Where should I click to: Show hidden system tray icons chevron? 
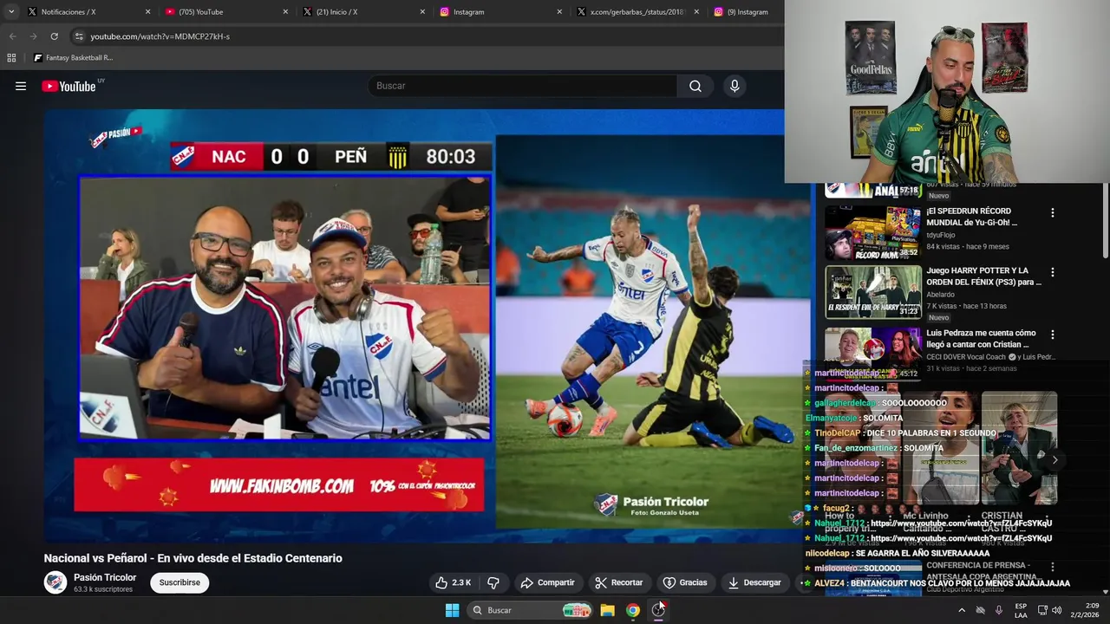[961, 610]
